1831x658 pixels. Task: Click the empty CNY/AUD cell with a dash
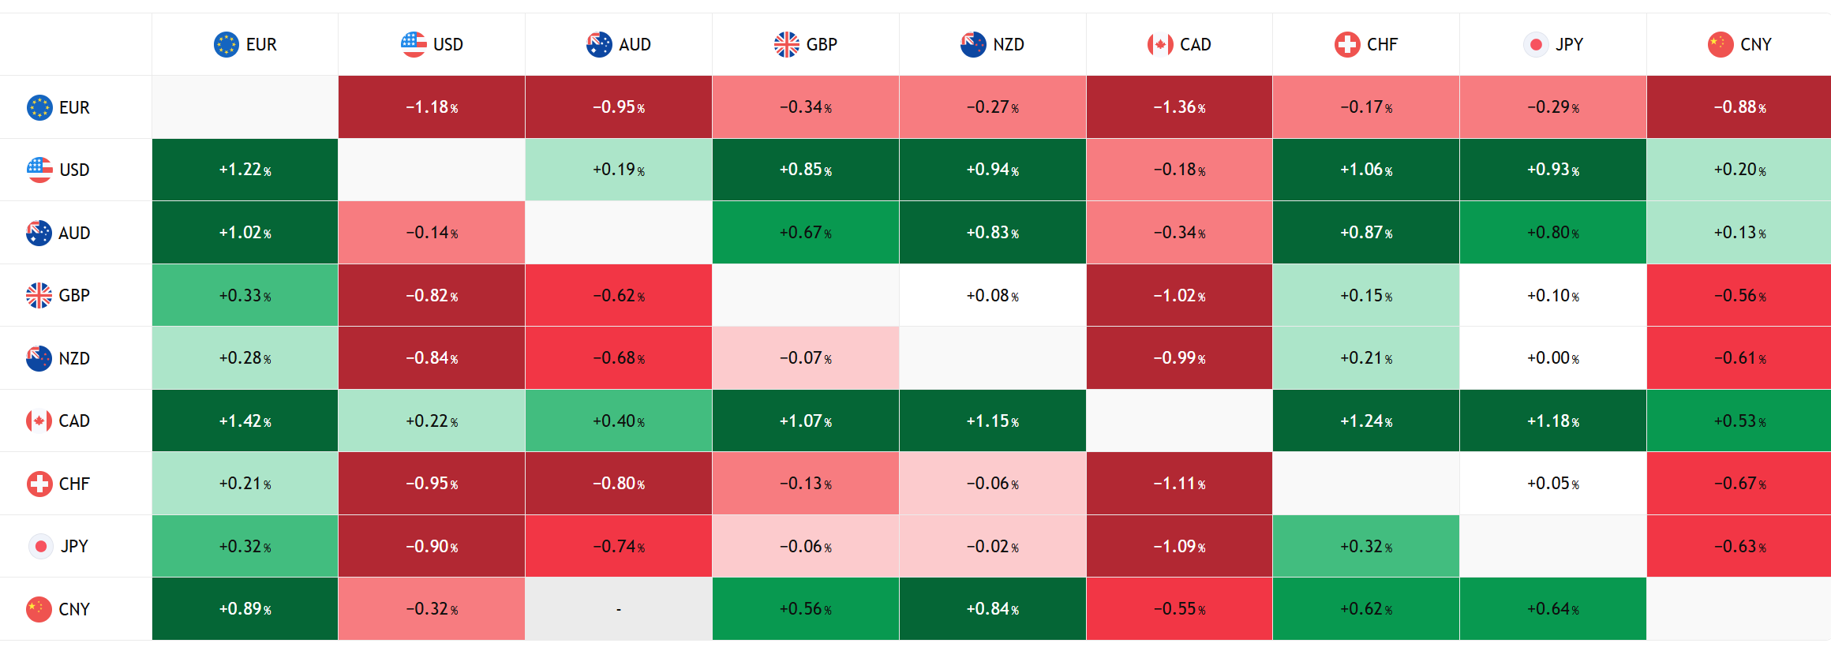pyautogui.click(x=619, y=609)
